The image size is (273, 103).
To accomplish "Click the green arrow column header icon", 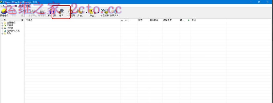I will (x=188, y=20).
